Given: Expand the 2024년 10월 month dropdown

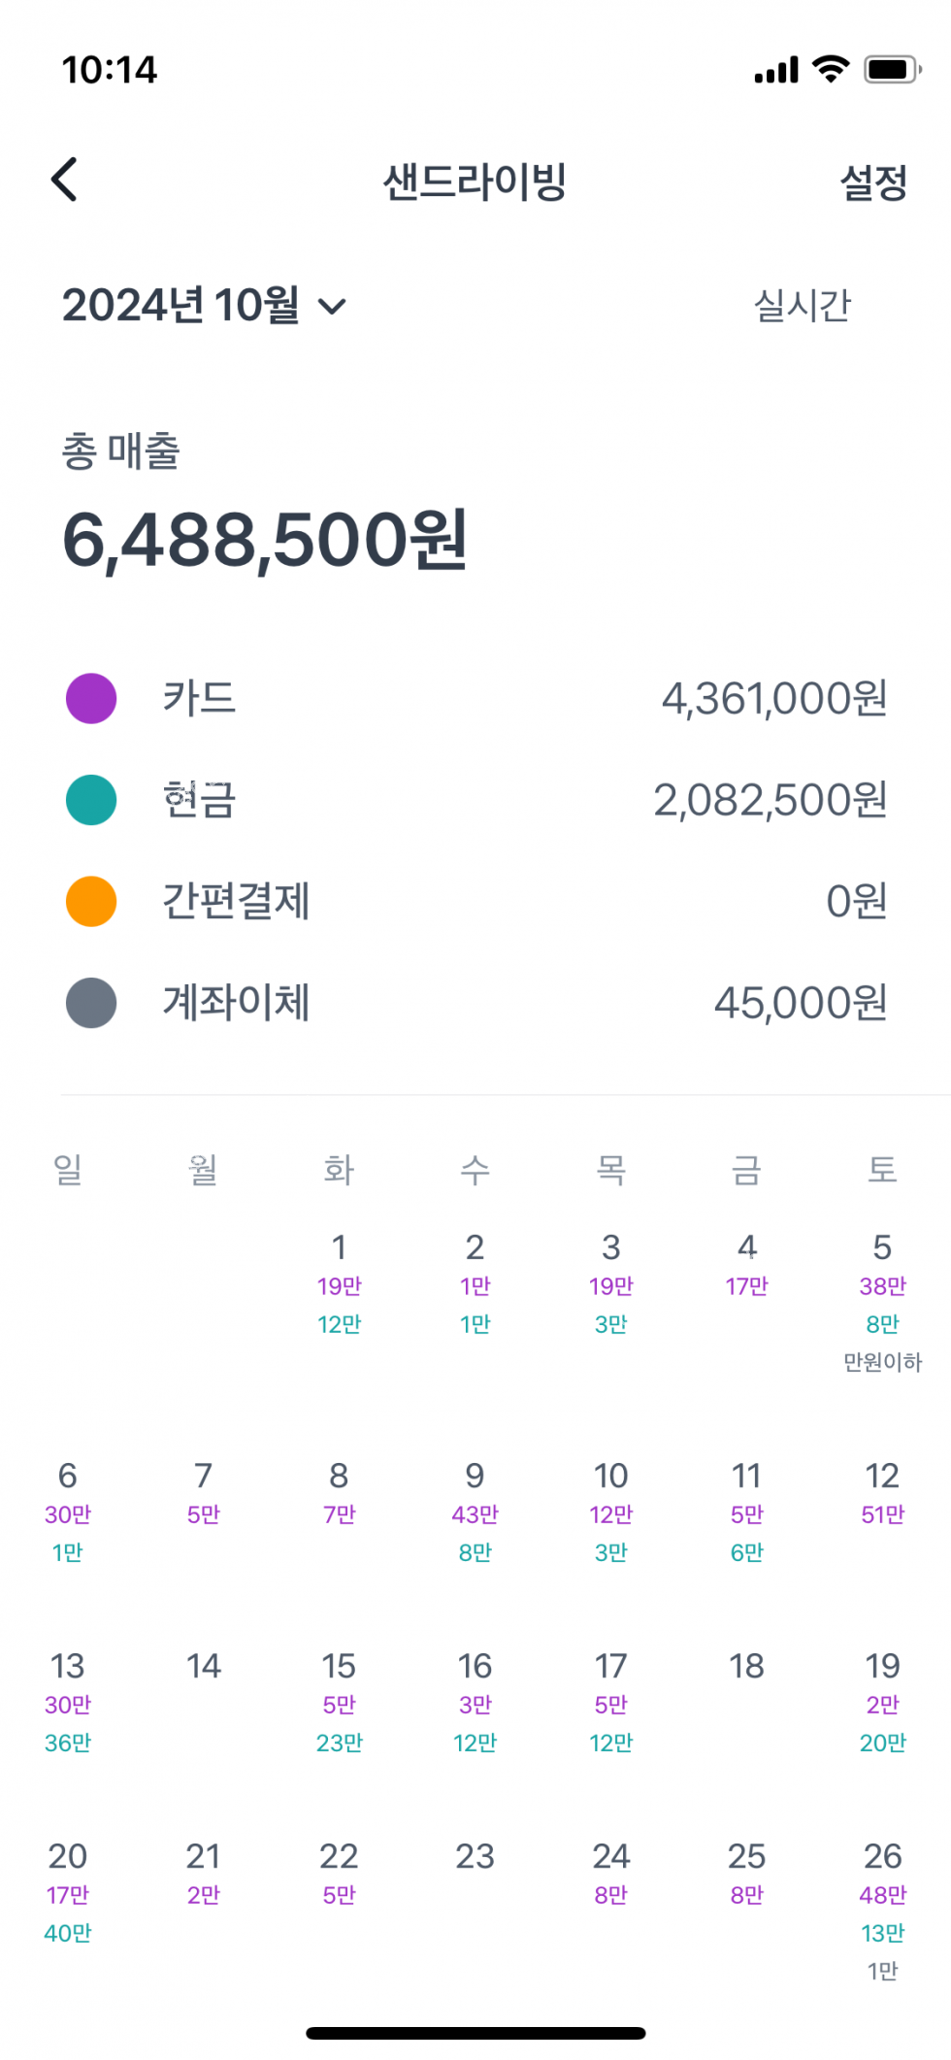Looking at the screenshot, I should pyautogui.click(x=204, y=306).
